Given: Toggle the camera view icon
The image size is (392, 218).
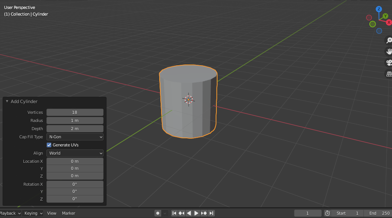Looking at the screenshot, I should point(389,63).
